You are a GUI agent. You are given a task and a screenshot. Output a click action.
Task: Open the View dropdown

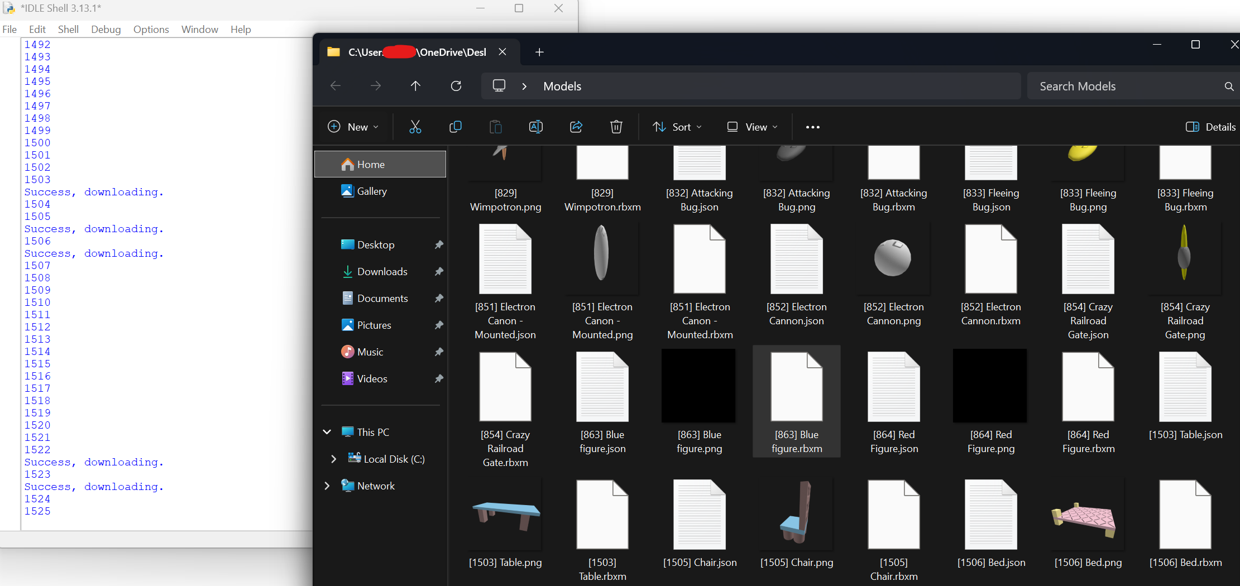pyautogui.click(x=752, y=127)
